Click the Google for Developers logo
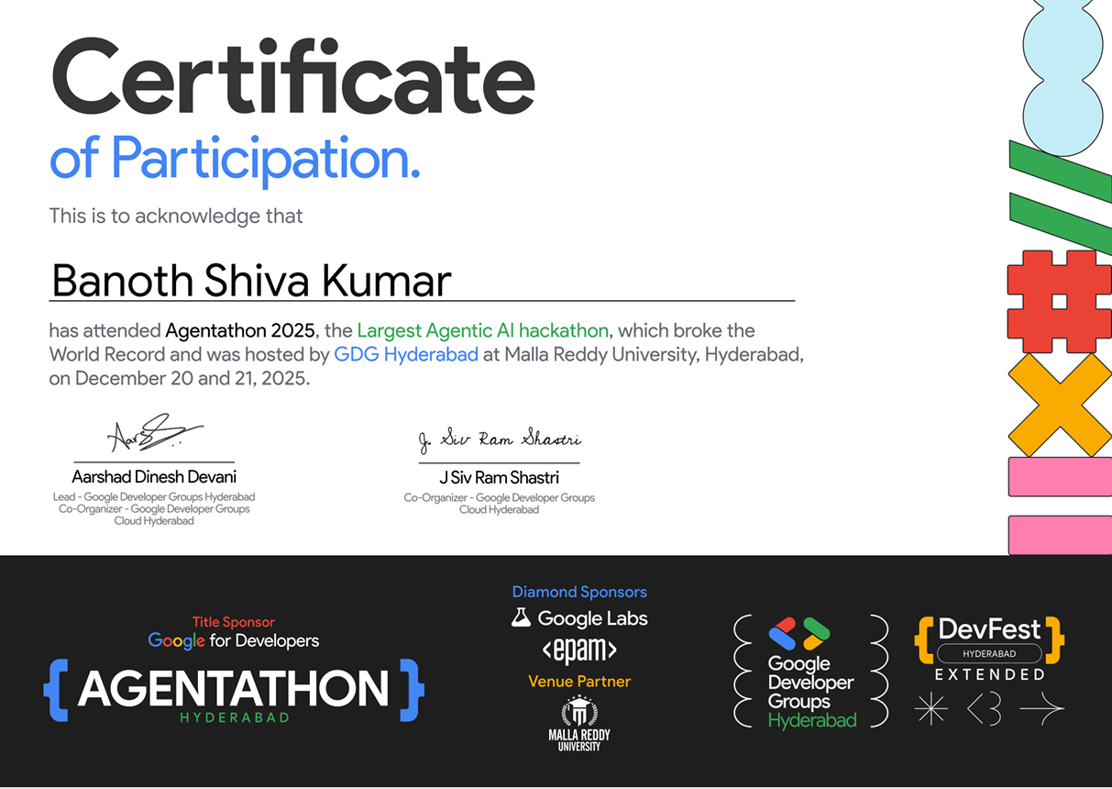This screenshot has width=1112, height=789. point(233,639)
